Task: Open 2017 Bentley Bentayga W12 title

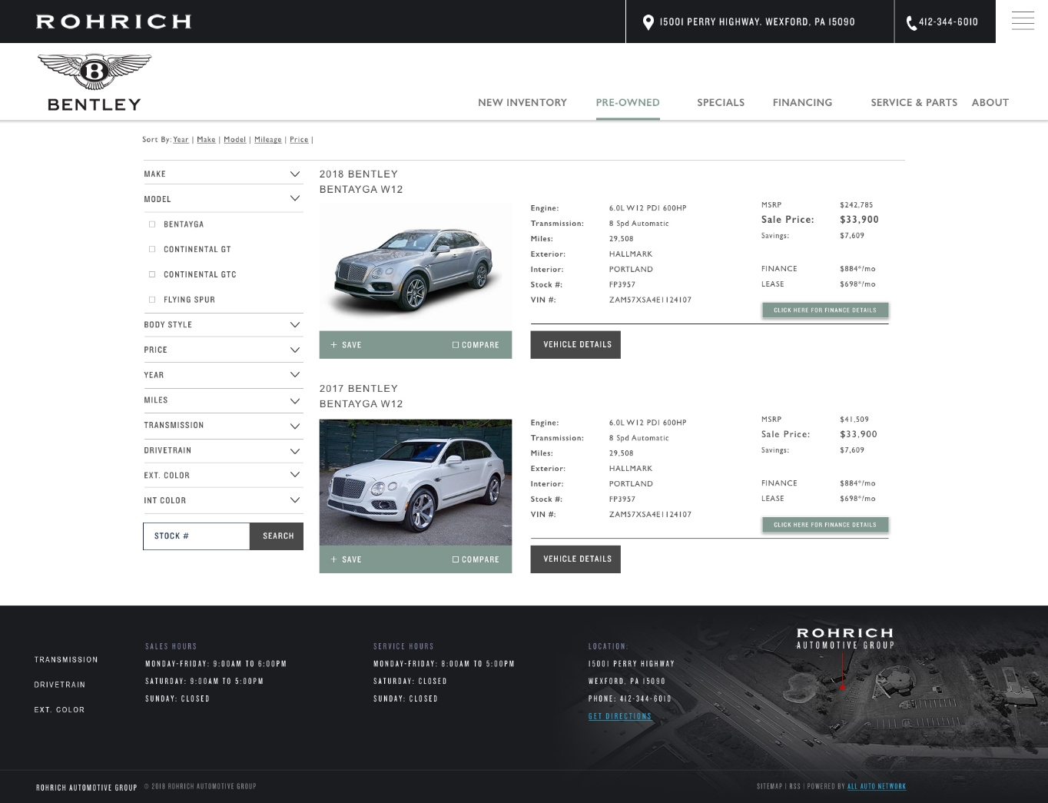Action: pos(361,396)
